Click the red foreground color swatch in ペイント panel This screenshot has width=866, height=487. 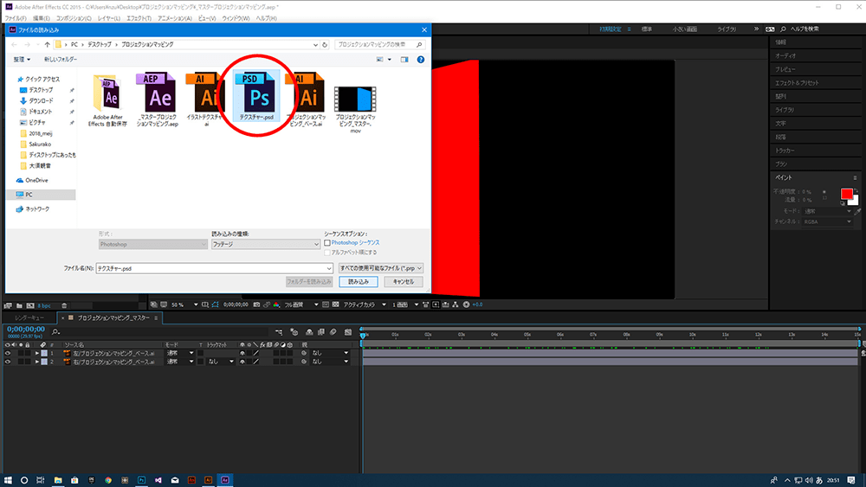pyautogui.click(x=846, y=193)
